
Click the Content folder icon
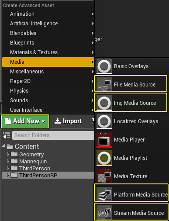click(10, 146)
